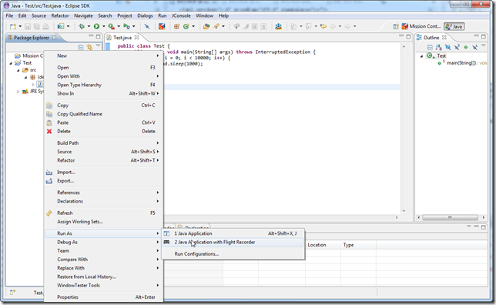Click the blue tool icon after JConsole toolbar
496x305 pixels.
278,27
